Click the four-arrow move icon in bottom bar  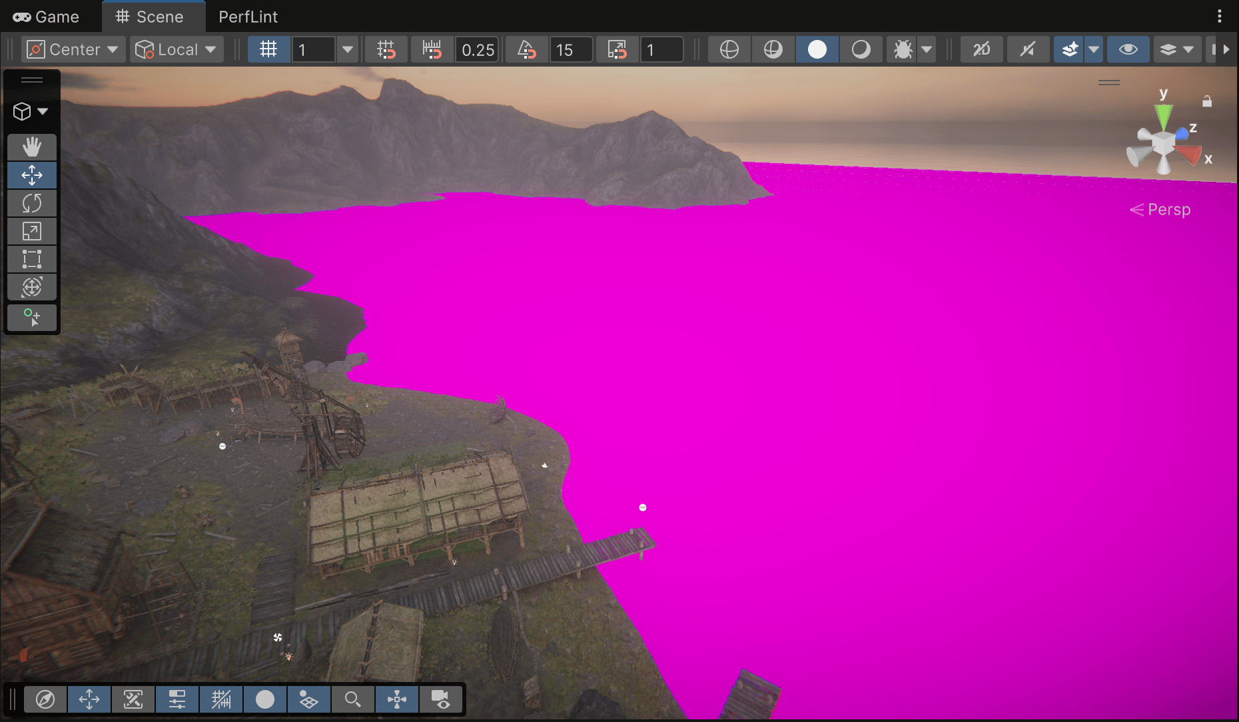89,699
